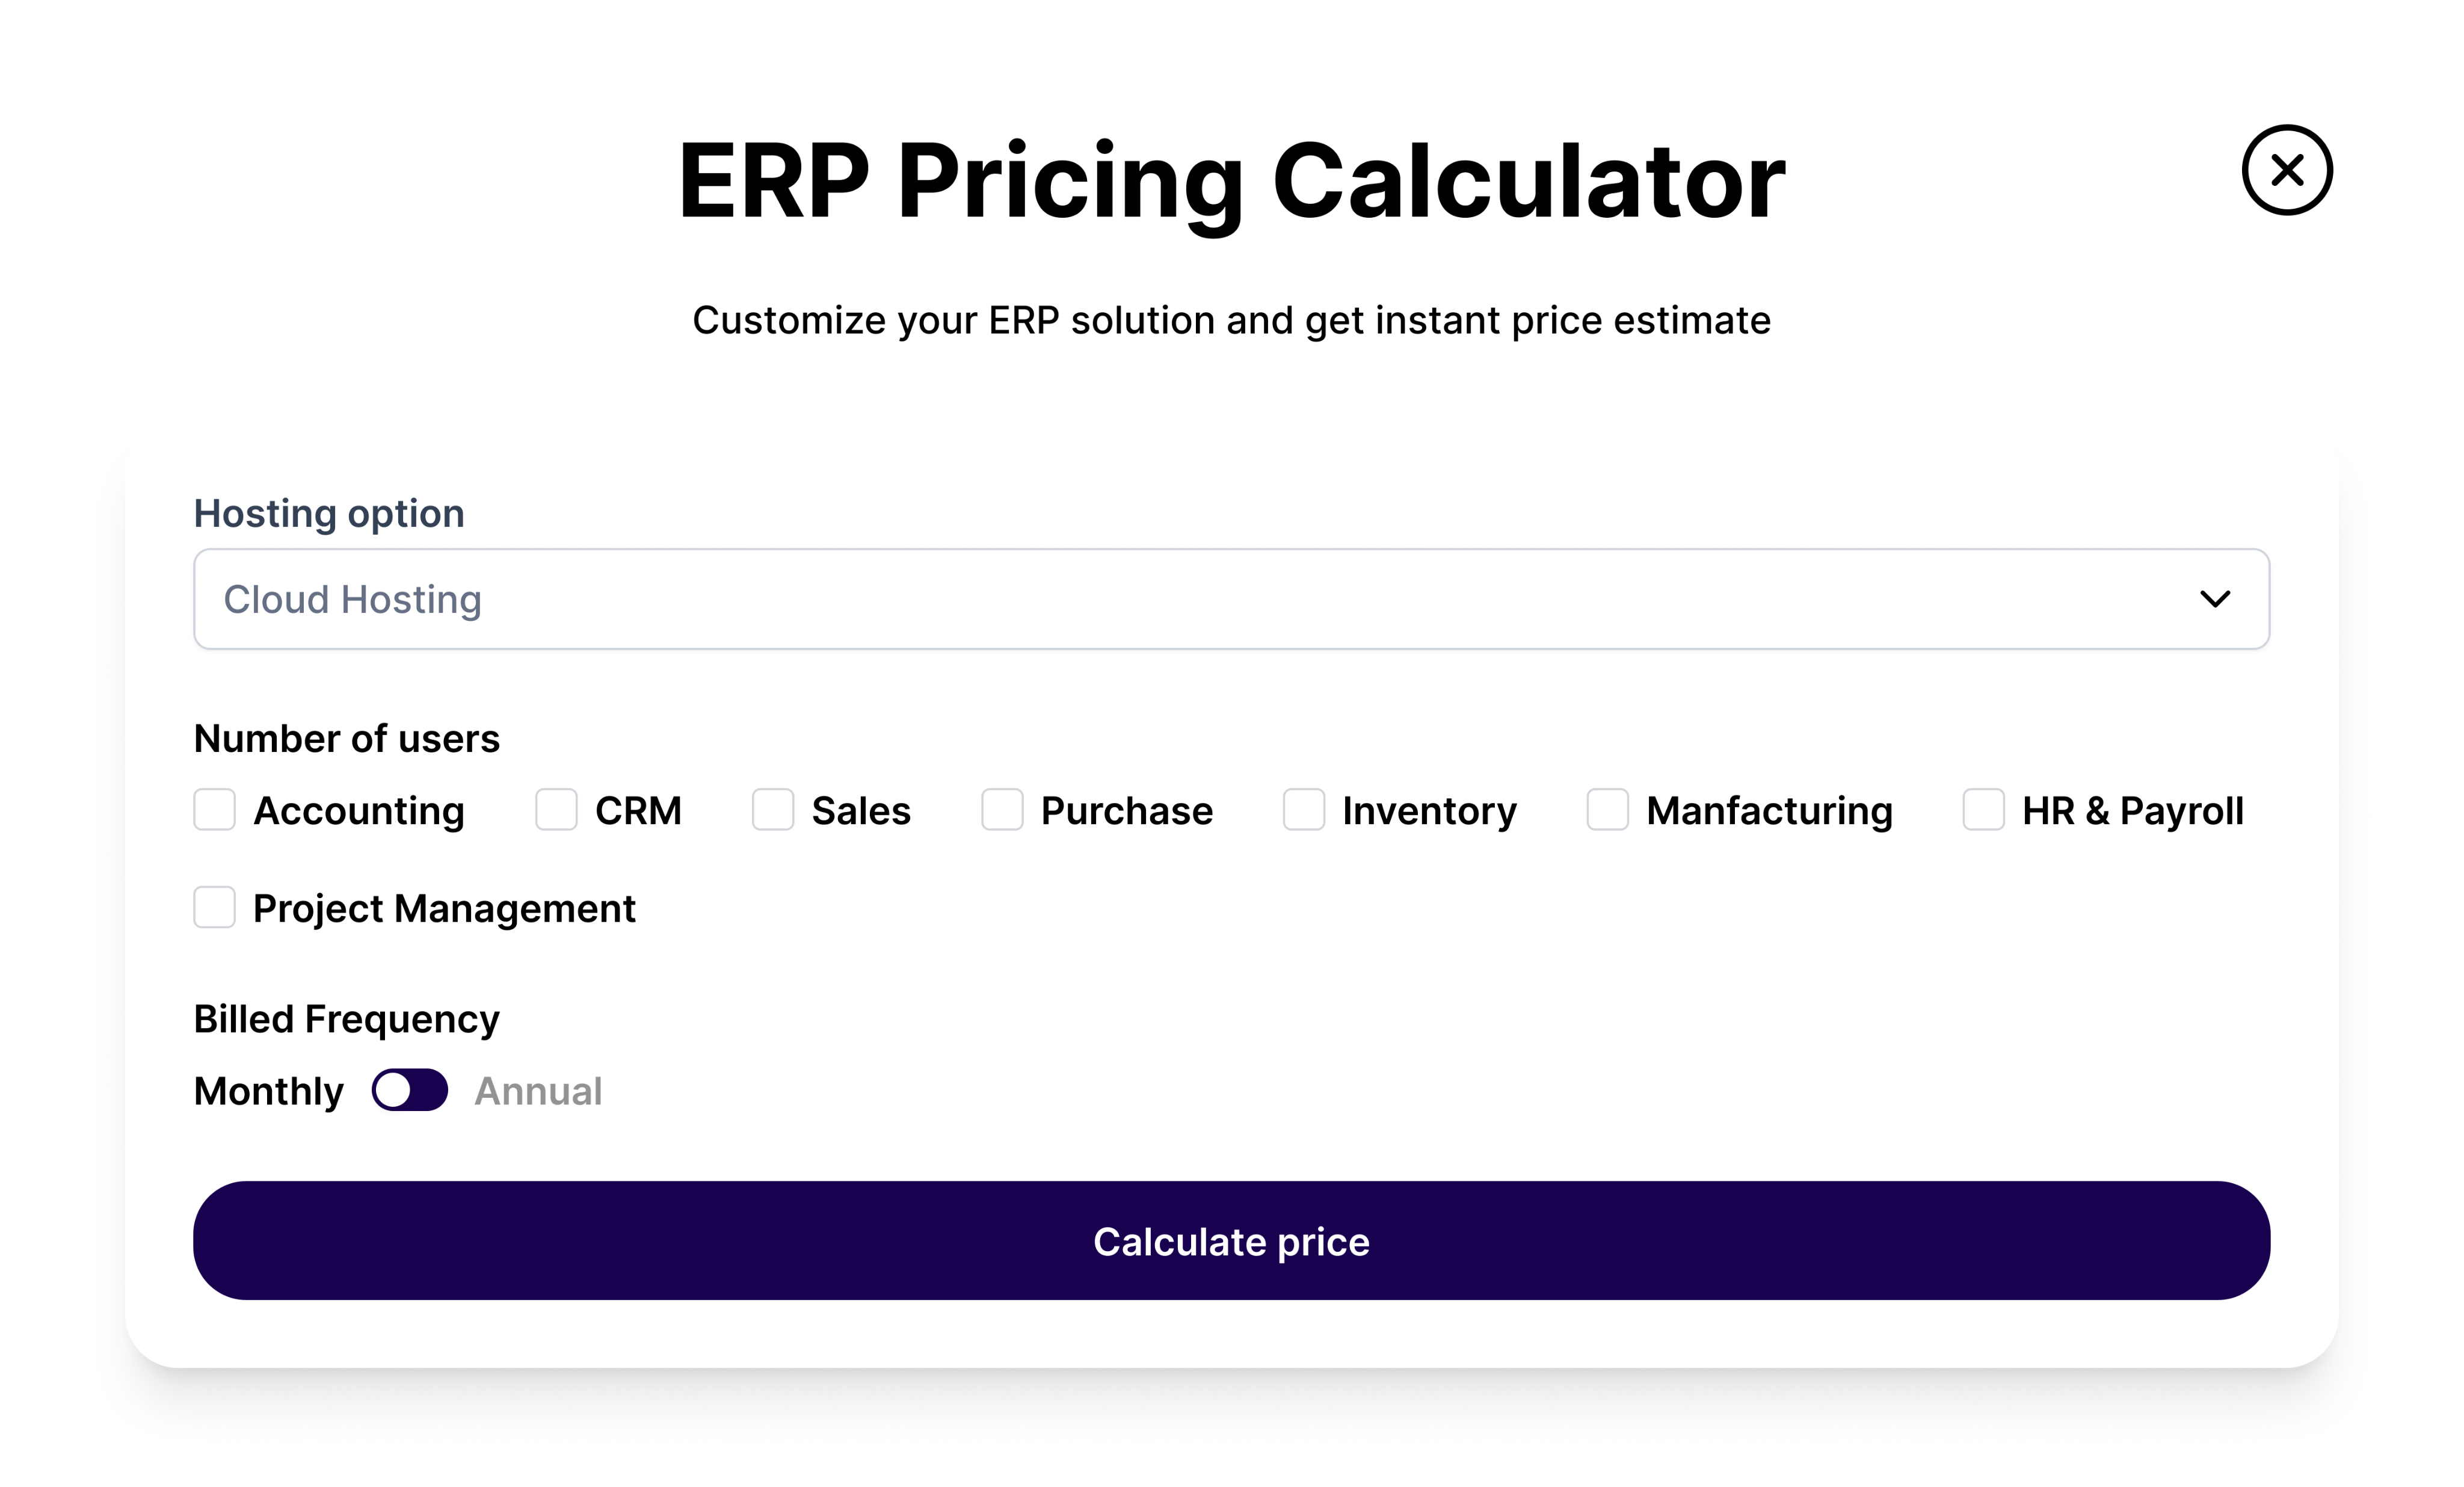
Task: Check the Manfacturing option
Action: click(x=1608, y=810)
